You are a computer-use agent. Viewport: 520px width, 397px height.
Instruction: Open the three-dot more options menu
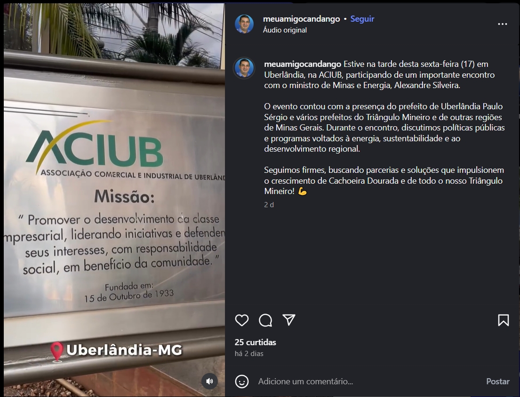(x=503, y=24)
